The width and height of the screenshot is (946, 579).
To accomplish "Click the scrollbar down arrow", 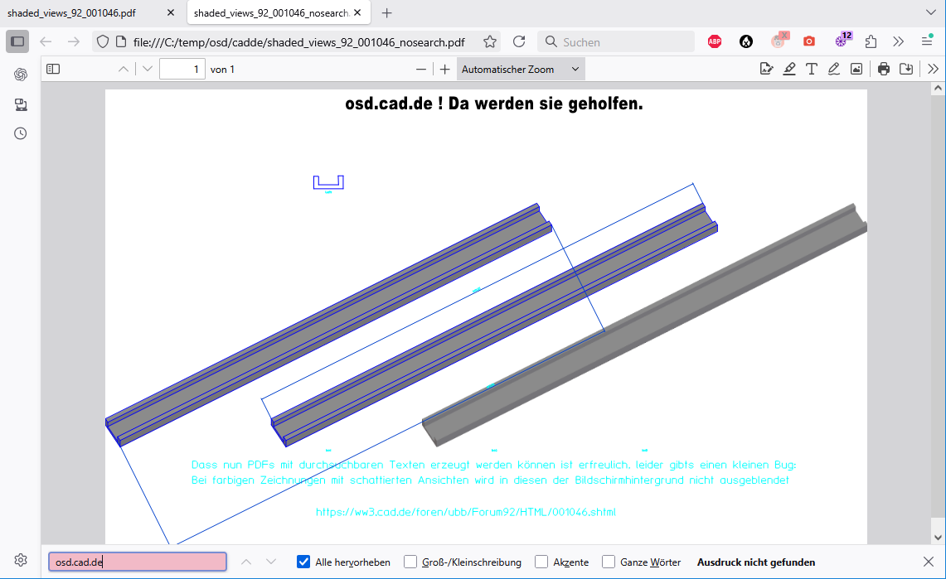I will pos(938,538).
